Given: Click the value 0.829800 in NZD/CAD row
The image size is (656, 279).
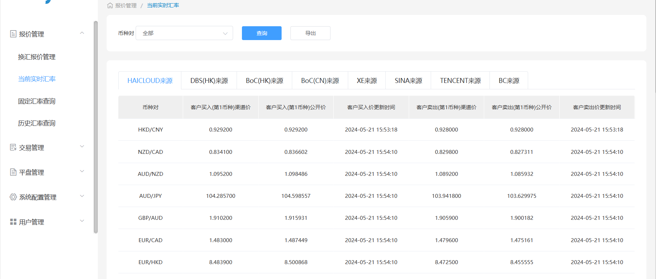Looking at the screenshot, I should (x=446, y=152).
